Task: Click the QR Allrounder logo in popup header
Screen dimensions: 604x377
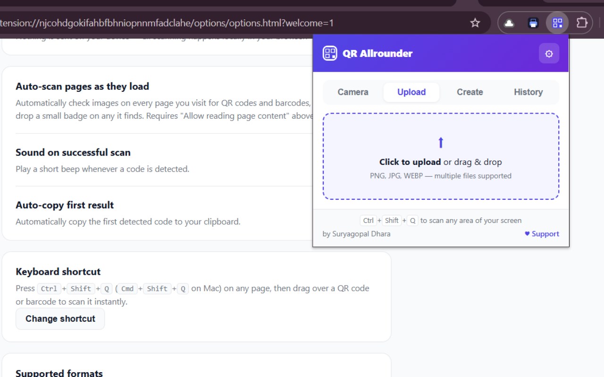Action: pyautogui.click(x=330, y=53)
